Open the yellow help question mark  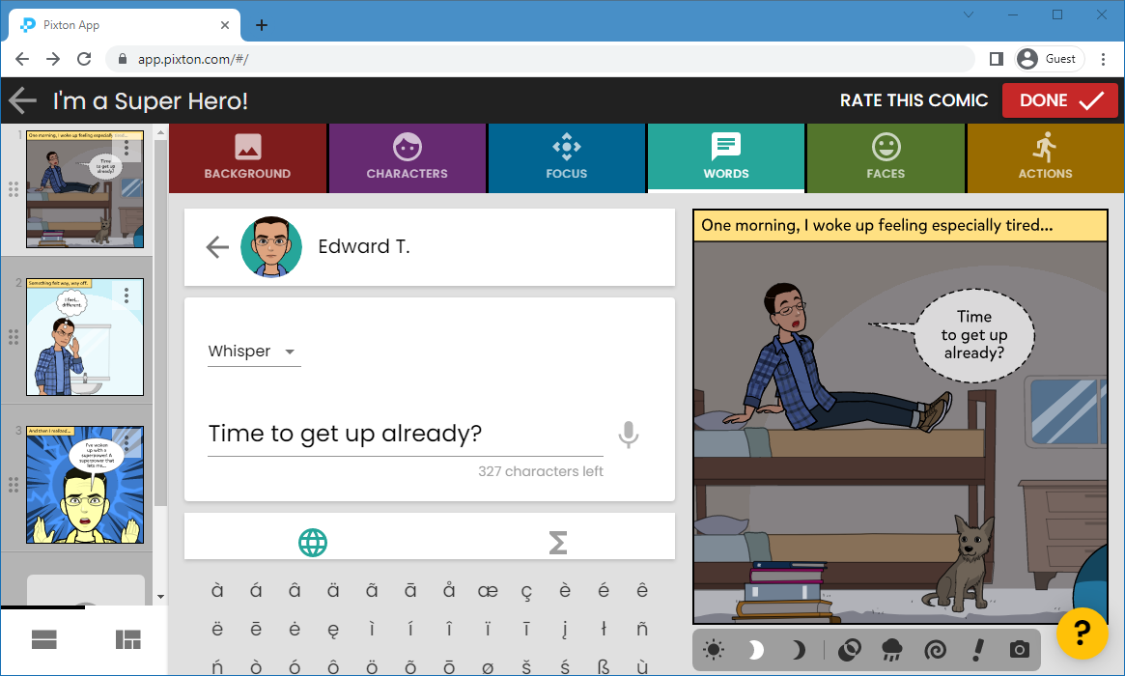[1082, 634]
